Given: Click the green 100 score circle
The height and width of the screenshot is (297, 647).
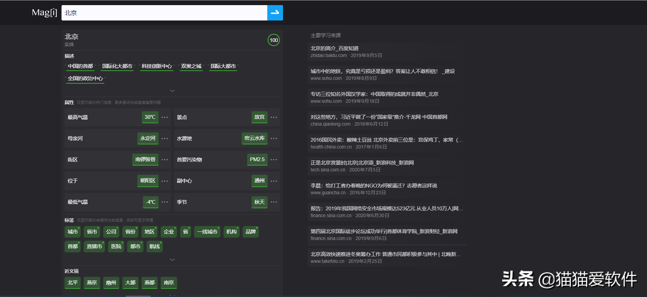Looking at the screenshot, I should pos(273,40).
